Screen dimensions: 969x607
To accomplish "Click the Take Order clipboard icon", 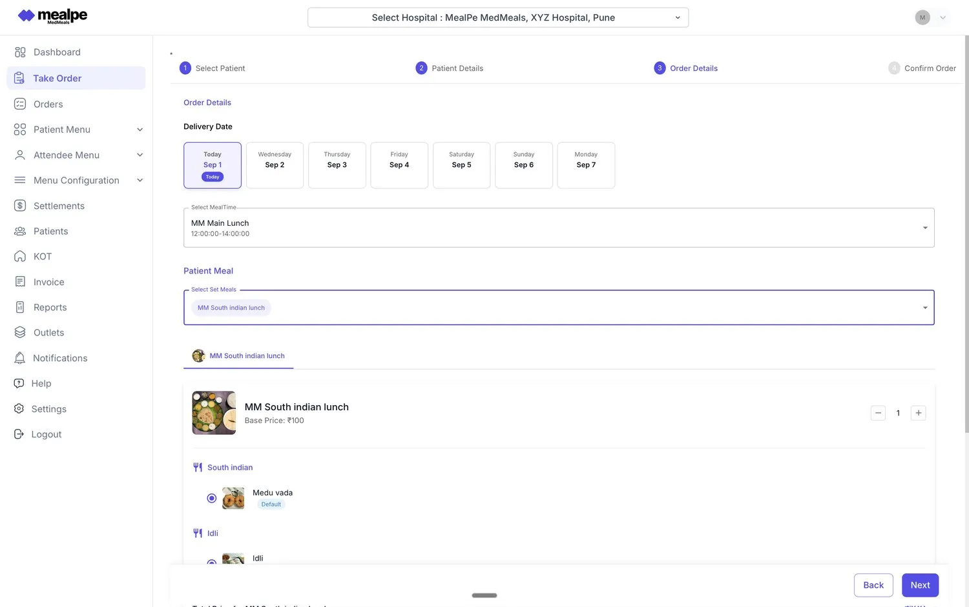I will [20, 78].
